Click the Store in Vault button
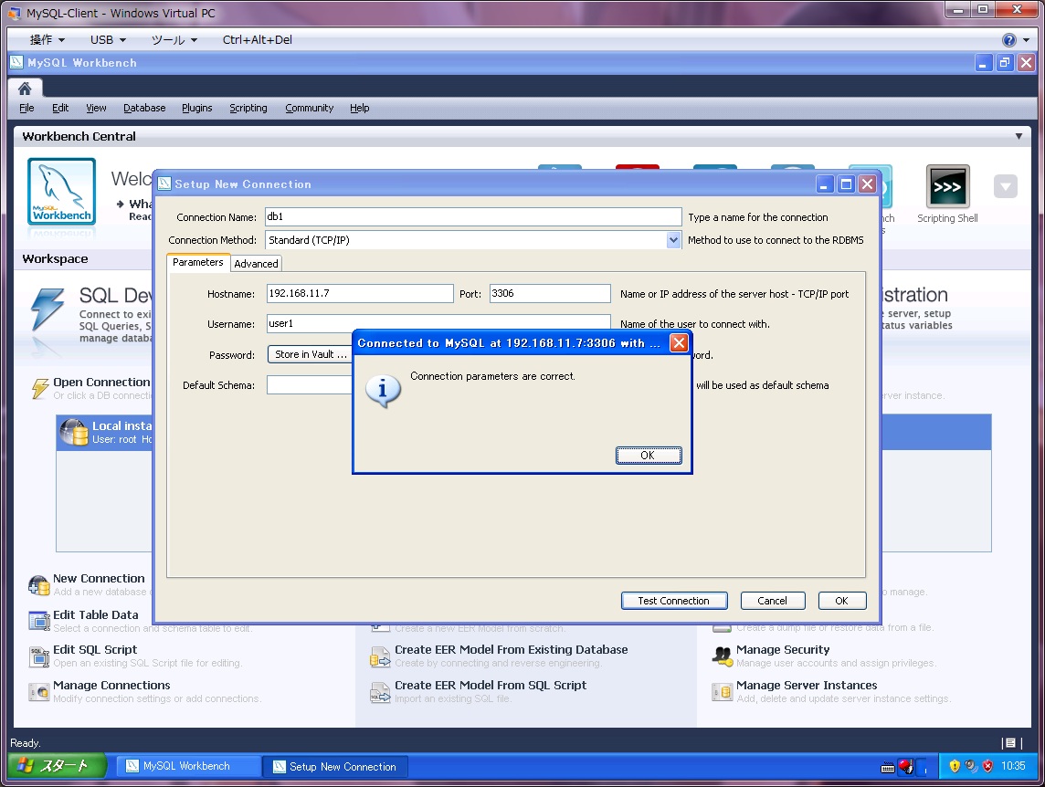The height and width of the screenshot is (787, 1045). pos(310,354)
